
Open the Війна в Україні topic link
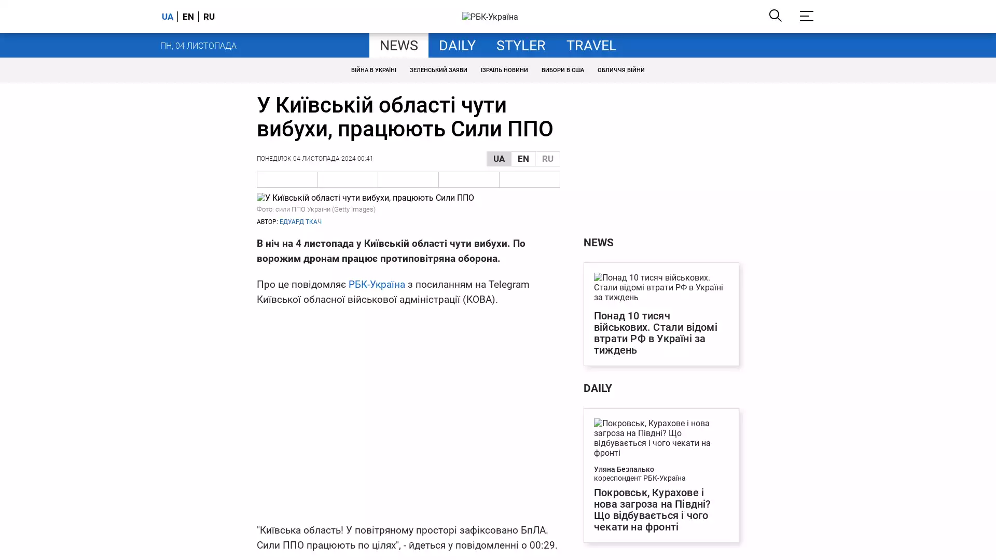point(373,70)
